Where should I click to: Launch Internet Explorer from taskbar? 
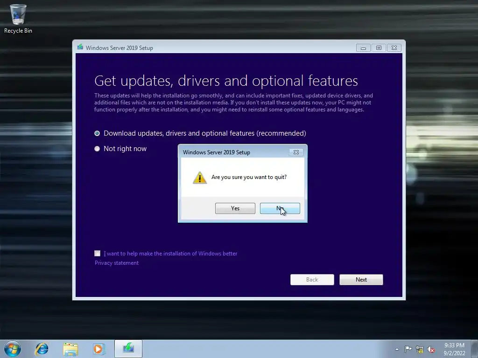click(x=42, y=349)
